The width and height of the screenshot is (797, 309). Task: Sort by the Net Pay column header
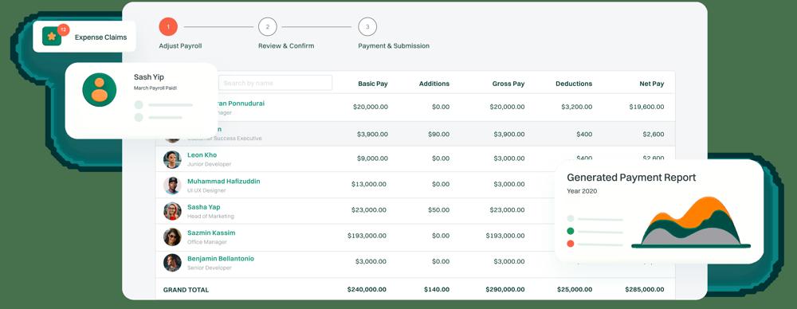652,84
